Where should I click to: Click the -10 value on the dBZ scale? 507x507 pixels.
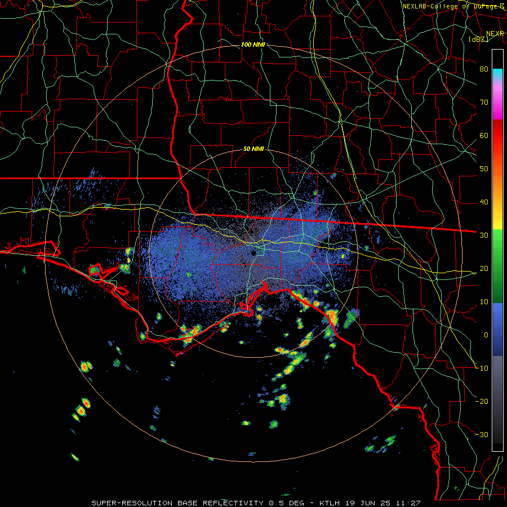[x=482, y=368]
